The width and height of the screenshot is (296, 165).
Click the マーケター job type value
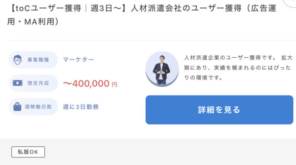click(x=78, y=60)
